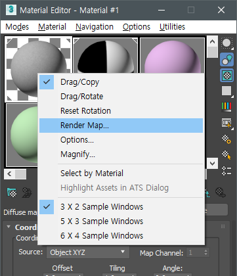The width and height of the screenshot is (237, 276).
Task: Select the green sample sphere slot
Action: tap(22, 135)
